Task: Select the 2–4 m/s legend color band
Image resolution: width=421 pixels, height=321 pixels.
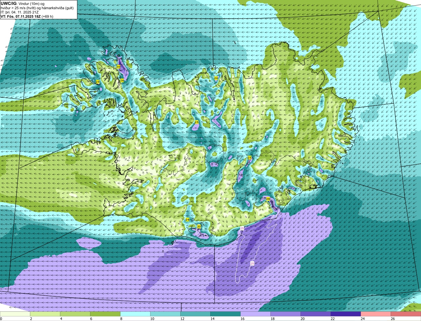Action: [x=45, y=314]
